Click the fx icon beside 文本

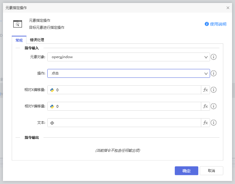(x=205, y=123)
